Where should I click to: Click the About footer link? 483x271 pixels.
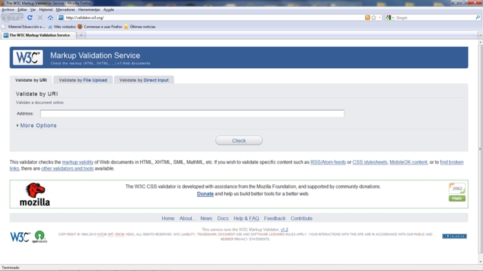pos(187,218)
